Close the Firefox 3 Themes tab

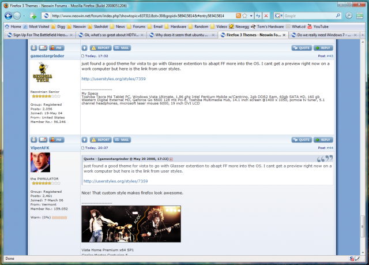click(284, 35)
